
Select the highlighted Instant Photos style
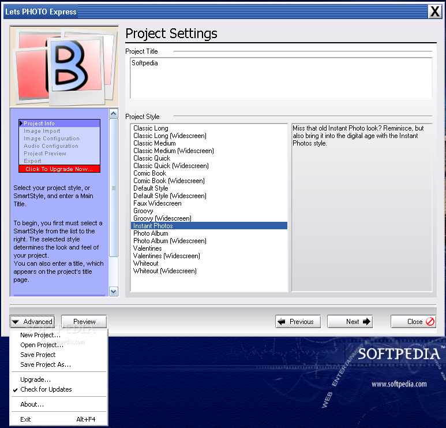[209, 226]
